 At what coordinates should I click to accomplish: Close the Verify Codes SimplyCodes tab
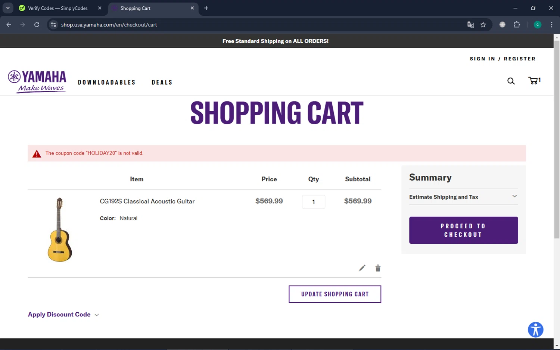click(x=100, y=8)
